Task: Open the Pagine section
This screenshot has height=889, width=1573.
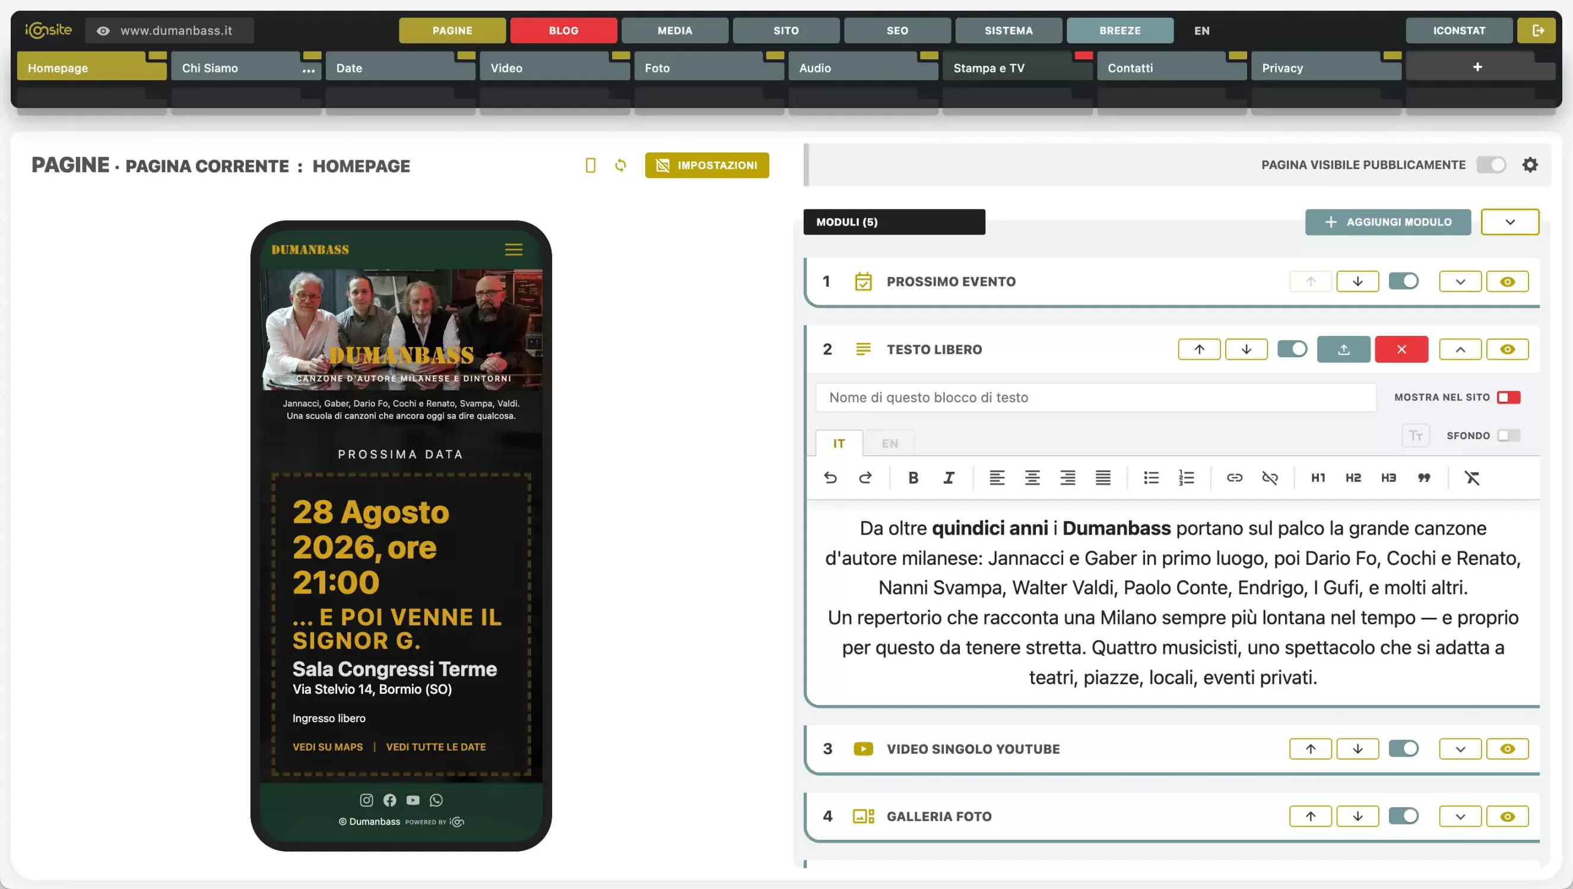Action: coord(452,30)
